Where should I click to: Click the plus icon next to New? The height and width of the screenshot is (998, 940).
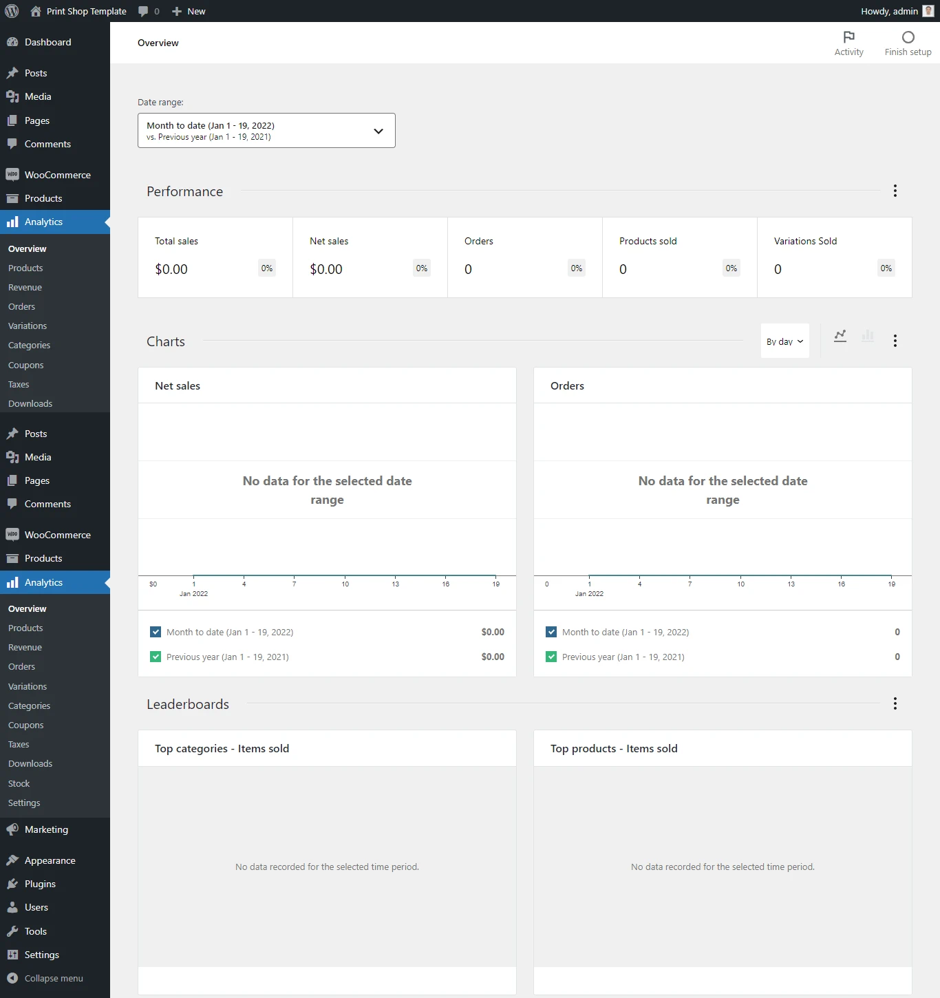point(177,11)
